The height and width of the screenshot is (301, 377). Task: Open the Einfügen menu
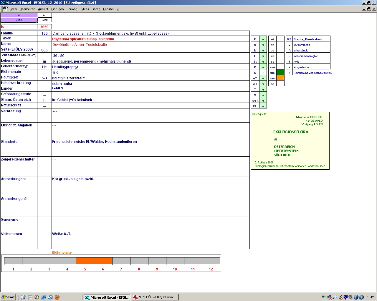57,9
